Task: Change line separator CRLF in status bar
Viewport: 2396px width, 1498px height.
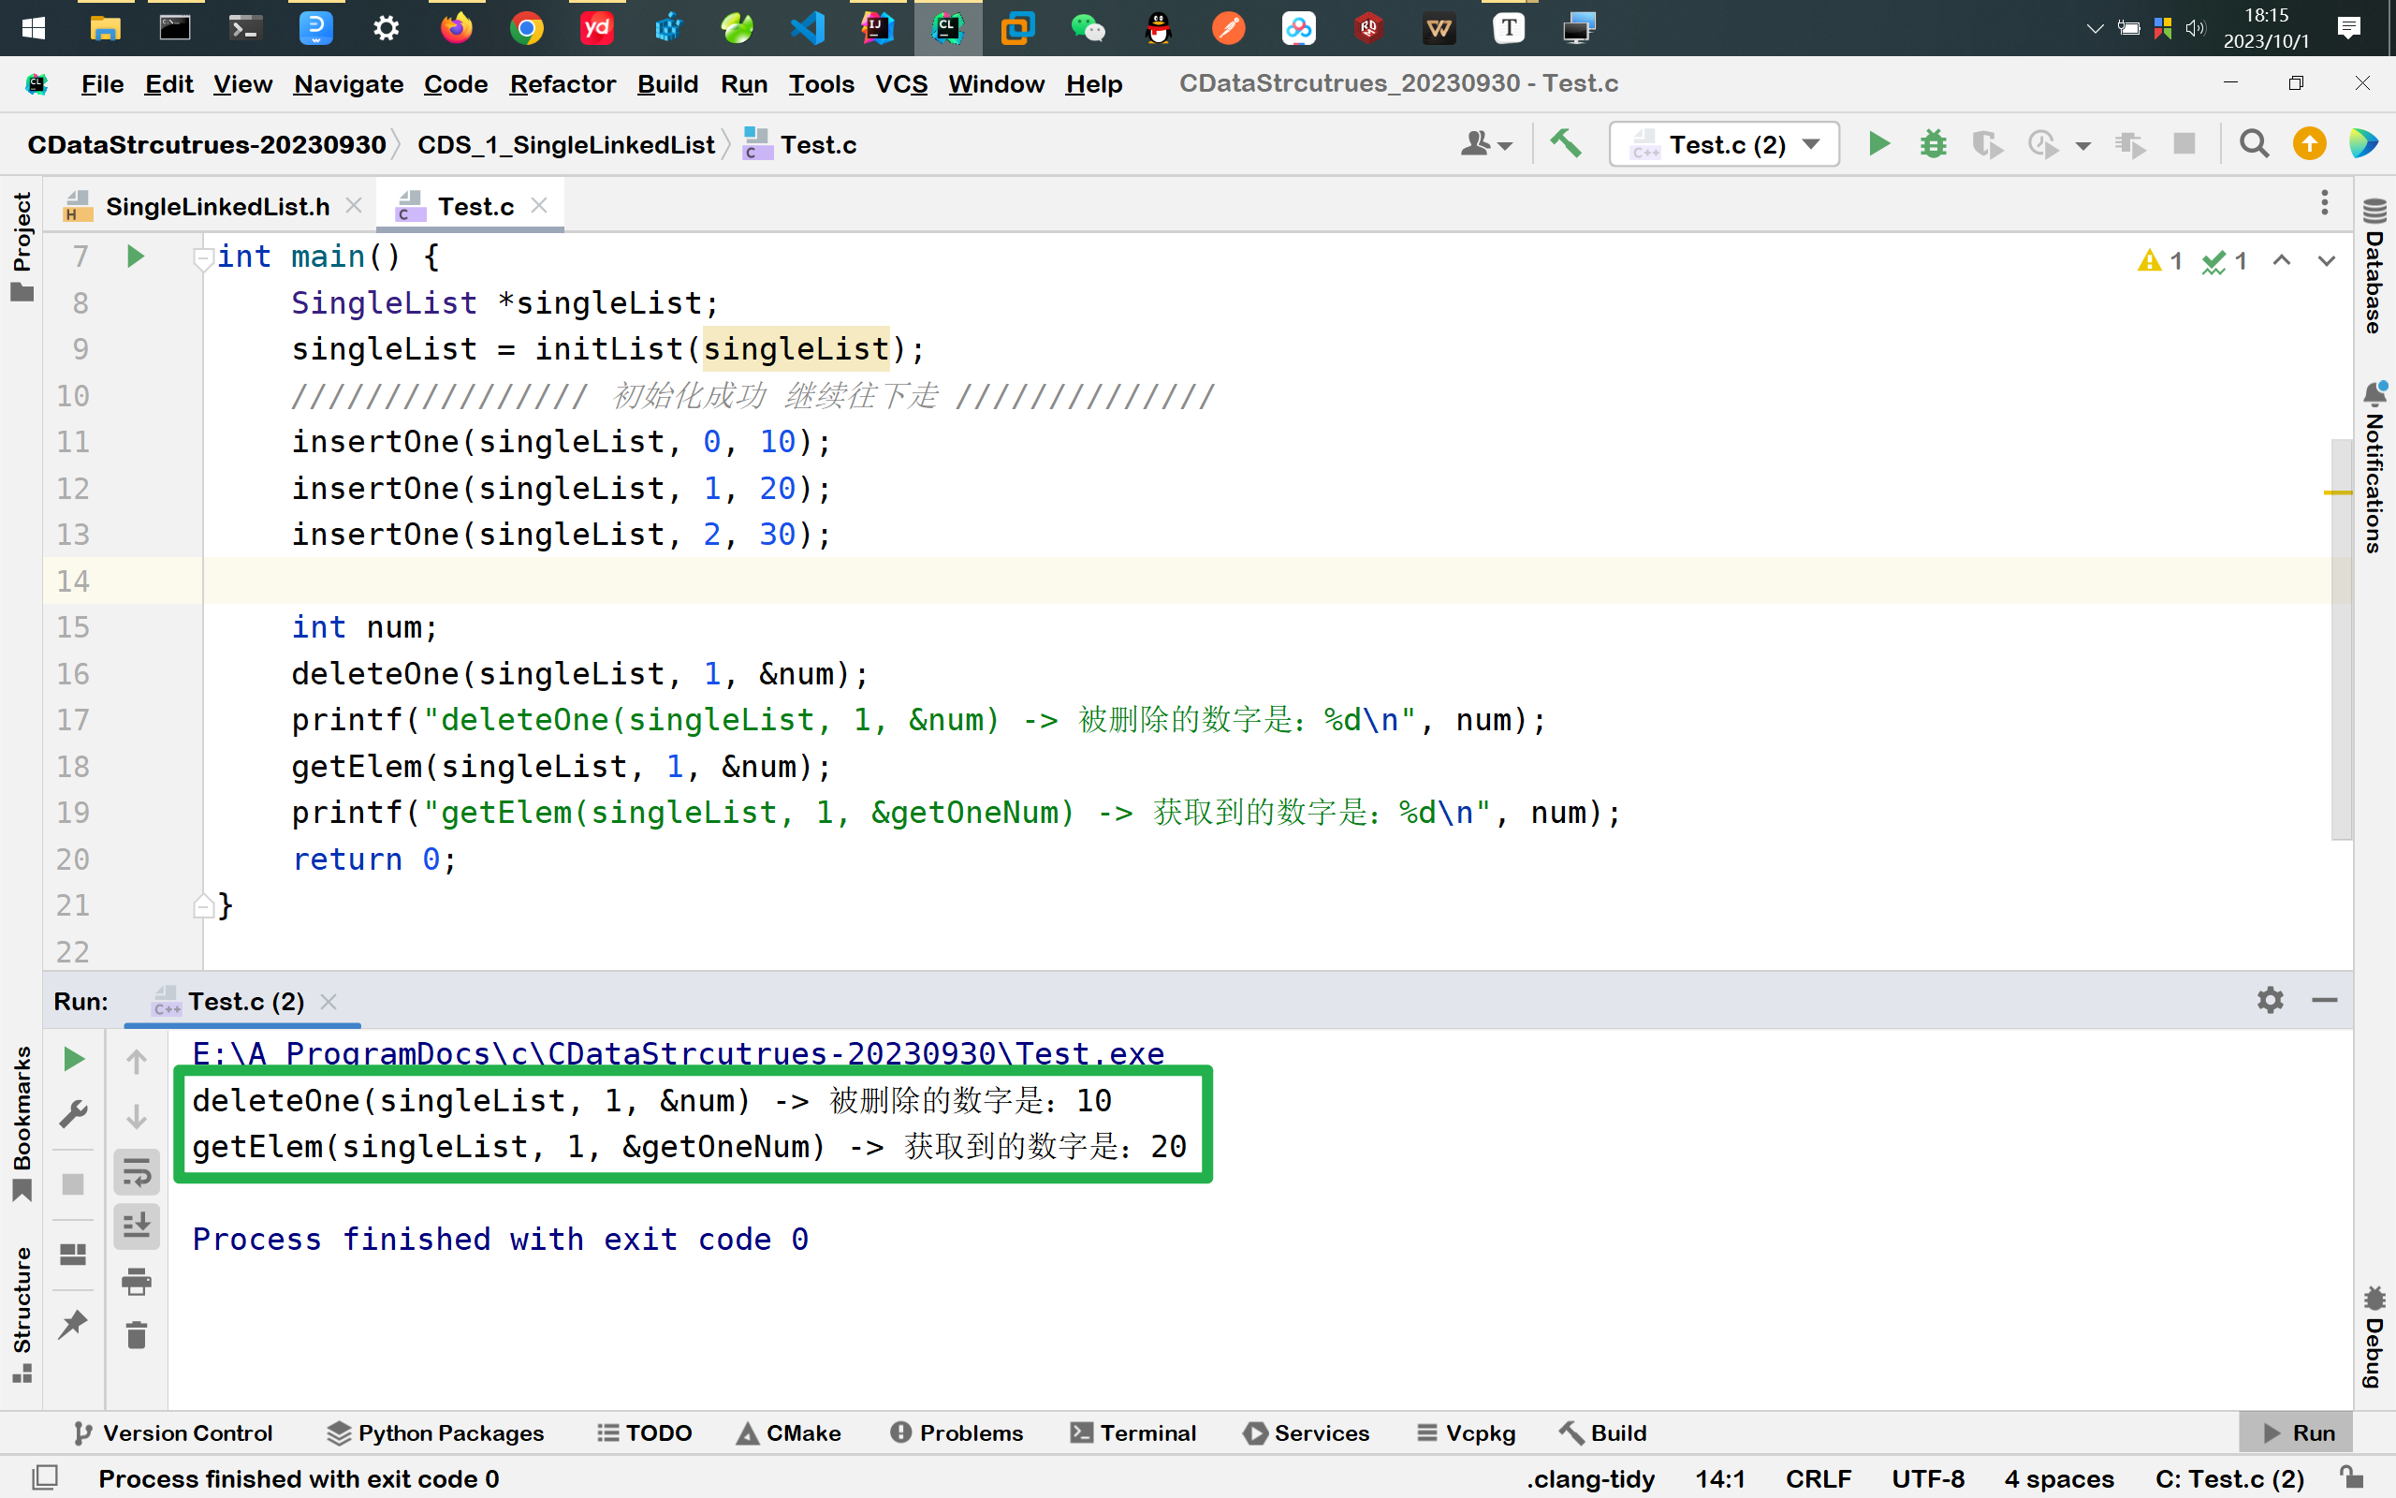Action: [x=1818, y=1478]
